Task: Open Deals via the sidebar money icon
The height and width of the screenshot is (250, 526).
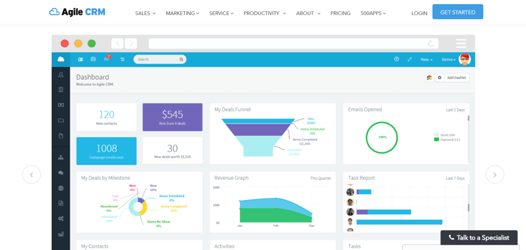Action: click(60, 105)
